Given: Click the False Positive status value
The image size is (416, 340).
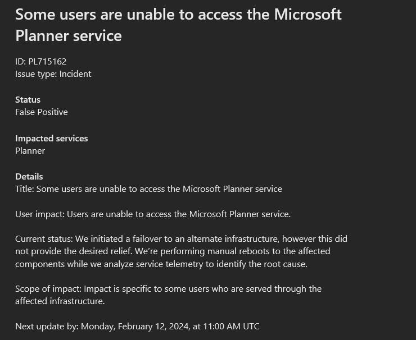Looking at the screenshot, I should [41, 112].
